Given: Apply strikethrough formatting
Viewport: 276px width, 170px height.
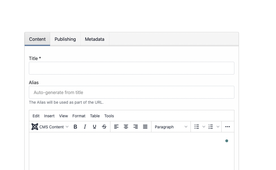Looking at the screenshot, I should click(104, 127).
